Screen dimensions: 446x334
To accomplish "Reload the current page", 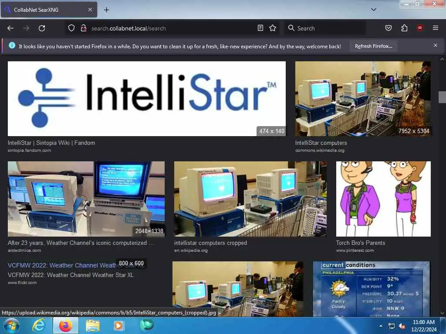I will (x=42, y=28).
